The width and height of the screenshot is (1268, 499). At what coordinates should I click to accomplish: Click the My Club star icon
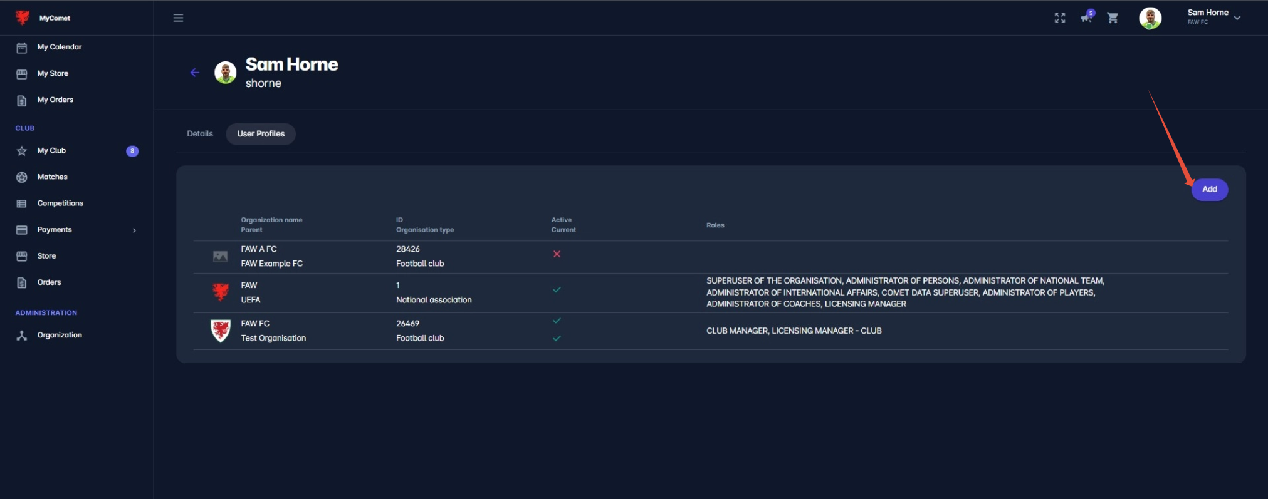tap(22, 151)
